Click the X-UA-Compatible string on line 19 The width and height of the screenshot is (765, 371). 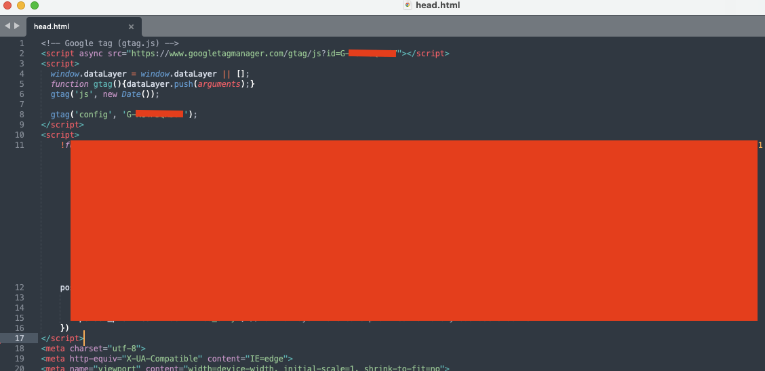coord(163,359)
